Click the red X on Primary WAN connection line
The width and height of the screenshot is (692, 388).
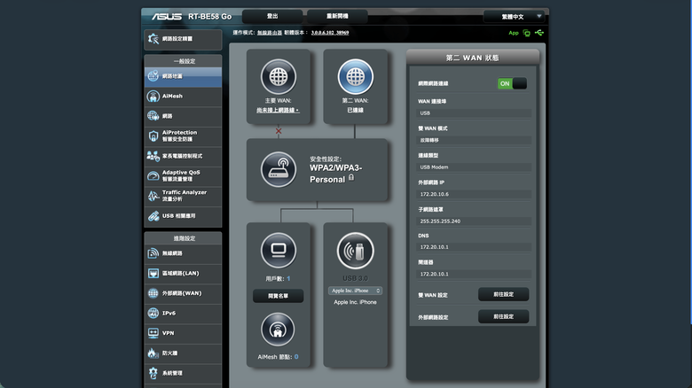click(279, 131)
